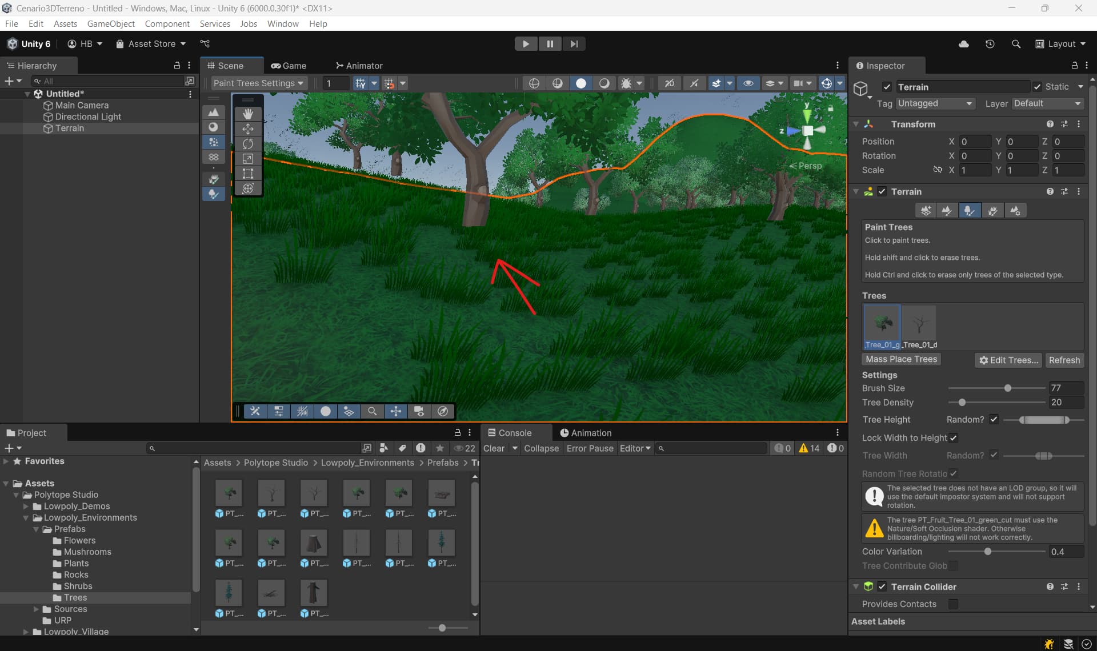Uncheck Lock Width to Height
Image resolution: width=1097 pixels, height=651 pixels.
click(x=954, y=438)
